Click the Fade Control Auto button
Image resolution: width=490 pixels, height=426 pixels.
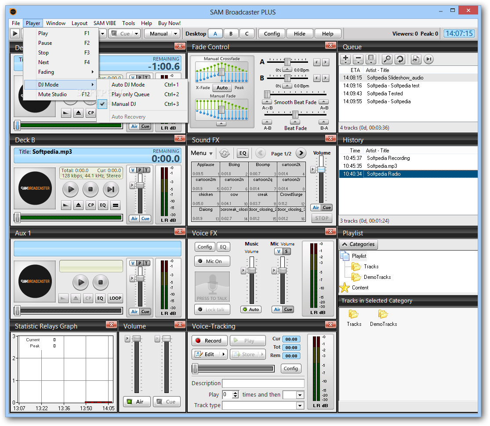coord(222,88)
